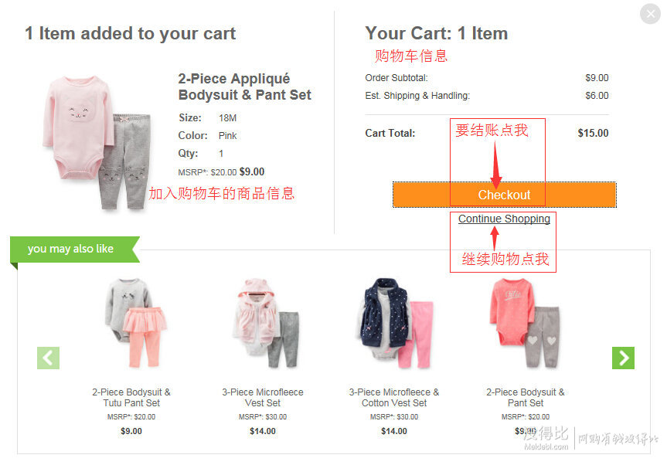Open 2-Piece Bodysuit & Pant Set link

[526, 398]
